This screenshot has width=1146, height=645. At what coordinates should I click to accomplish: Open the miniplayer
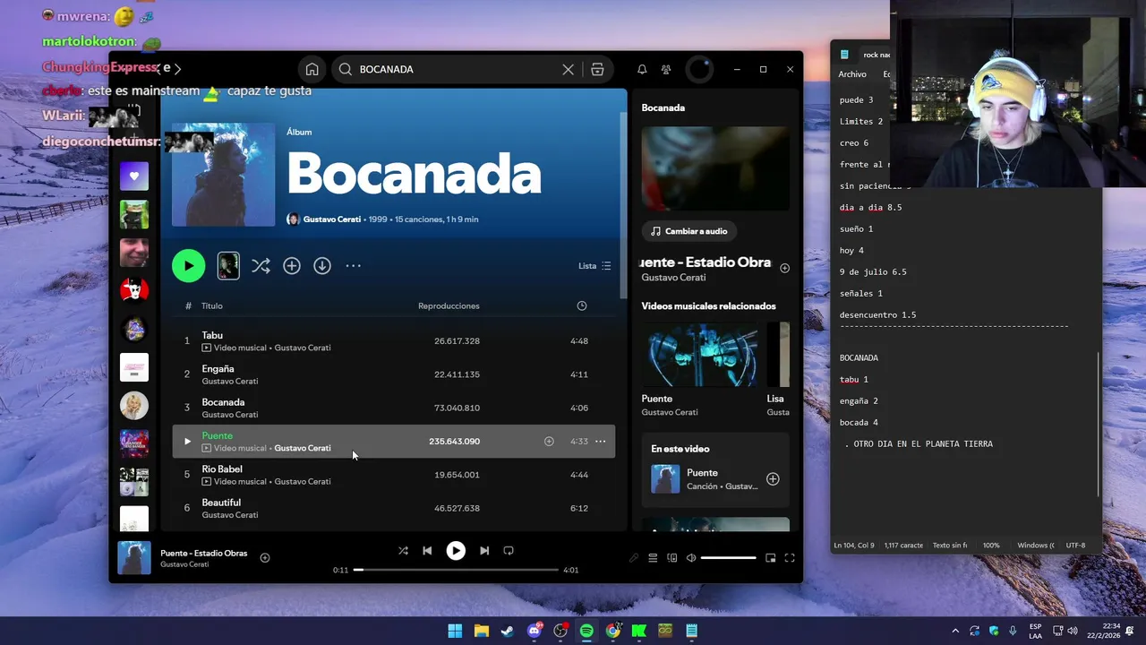[771, 558]
